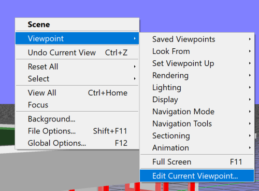Screen dimensions: 259x191
Task: Open the Lighting submenu
Action: point(197,87)
